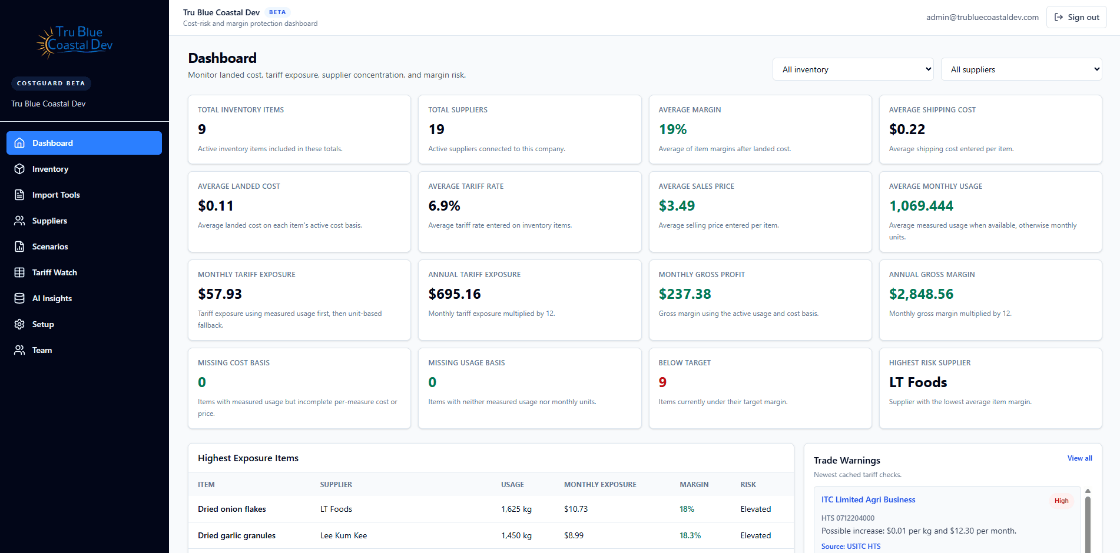Click the Dried onion flakes row item
This screenshot has height=553, width=1120.
coord(232,509)
